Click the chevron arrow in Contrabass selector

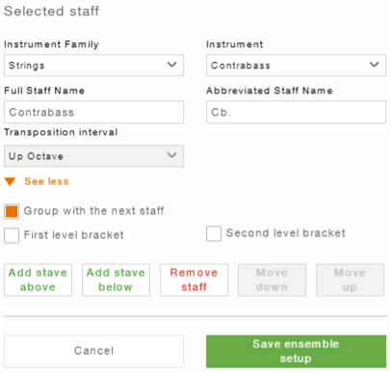pyautogui.click(x=375, y=65)
